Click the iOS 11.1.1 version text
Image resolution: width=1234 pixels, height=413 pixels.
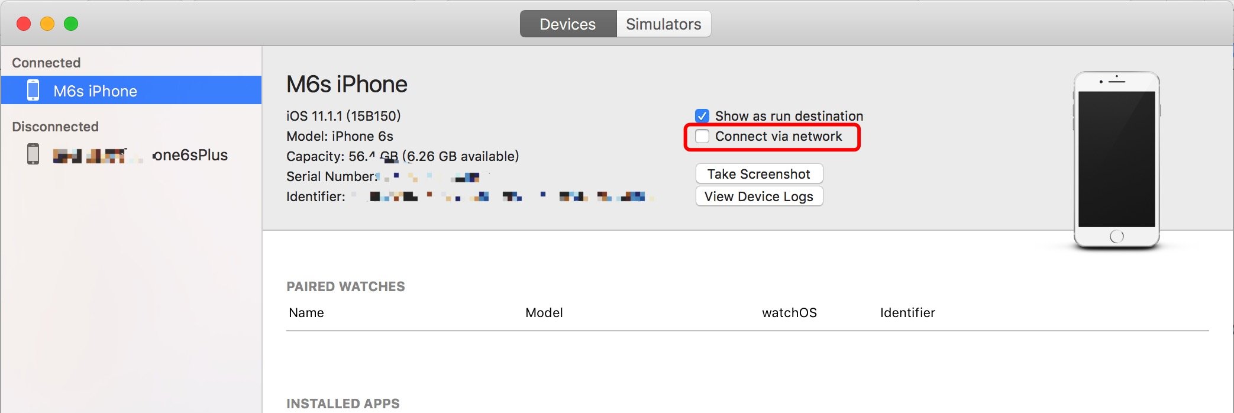[343, 116]
